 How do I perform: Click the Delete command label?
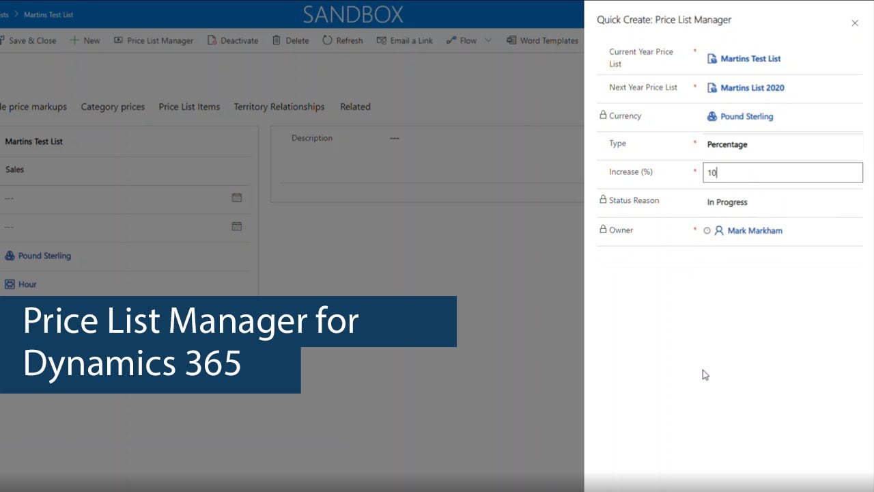(x=297, y=40)
